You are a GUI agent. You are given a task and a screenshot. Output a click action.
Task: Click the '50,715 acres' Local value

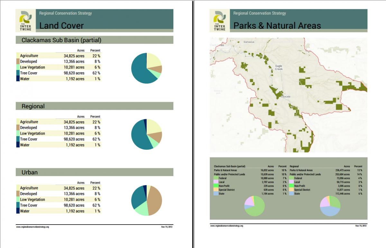click(x=343, y=182)
